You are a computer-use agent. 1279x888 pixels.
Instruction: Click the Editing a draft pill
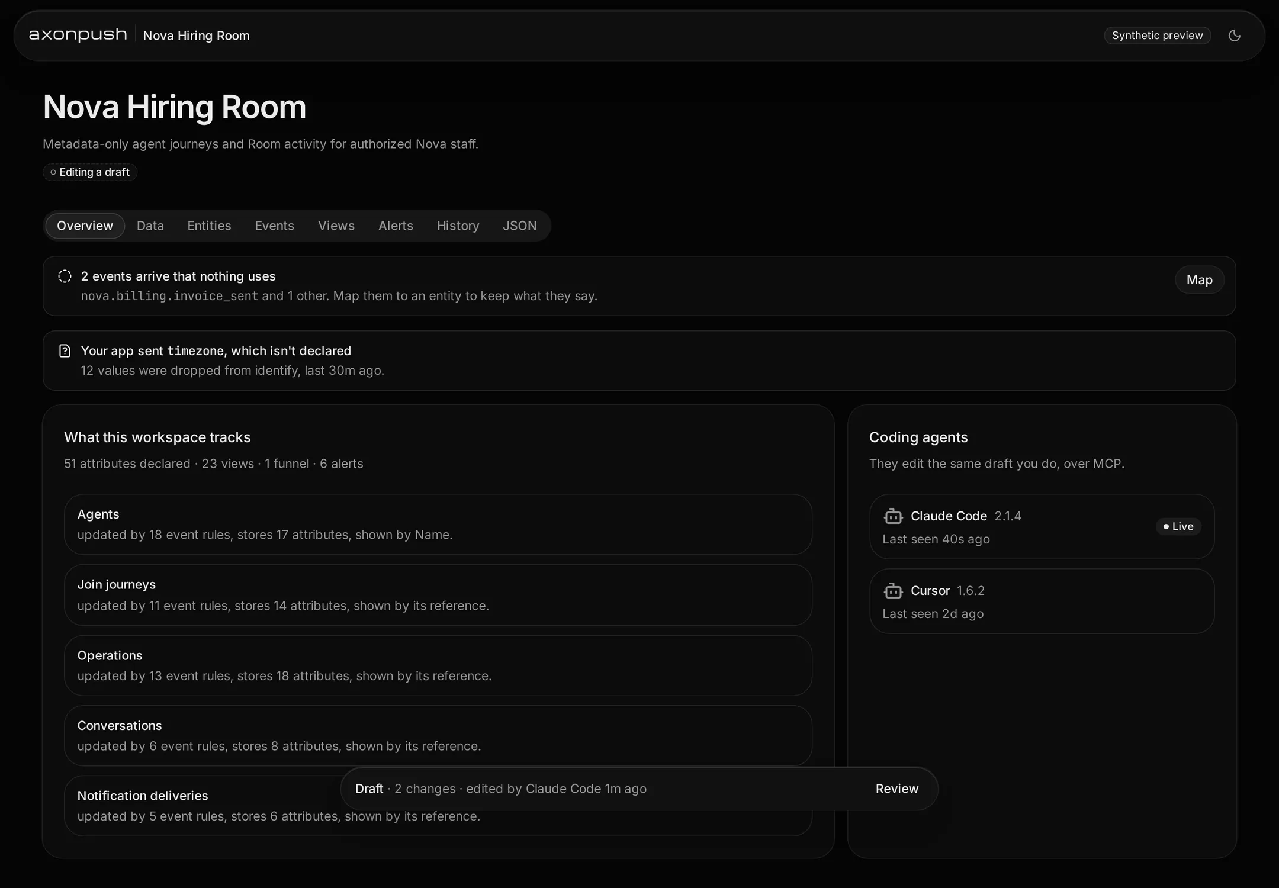[x=90, y=172]
